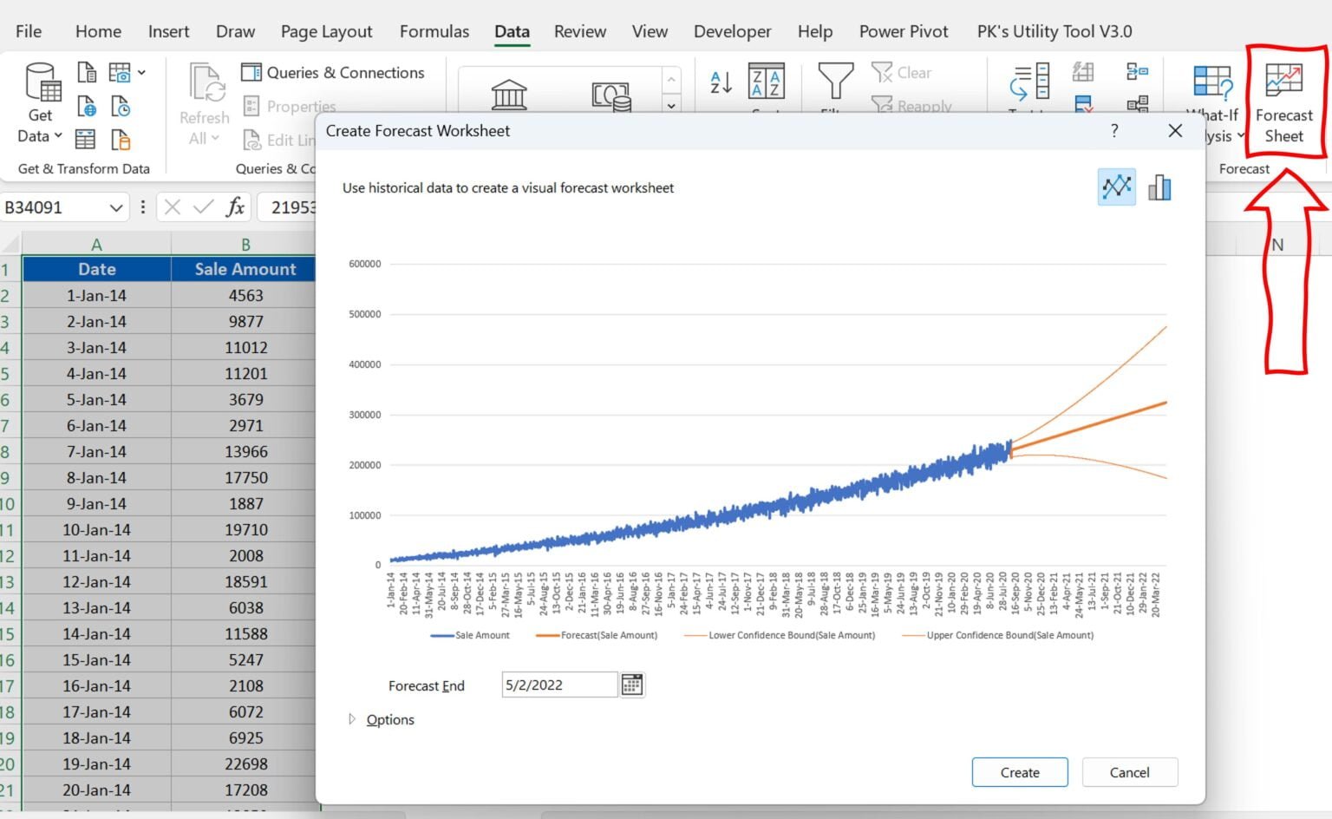Switch to the Formulas ribbon tab
Viewport: 1332px width, 819px height.
(434, 31)
